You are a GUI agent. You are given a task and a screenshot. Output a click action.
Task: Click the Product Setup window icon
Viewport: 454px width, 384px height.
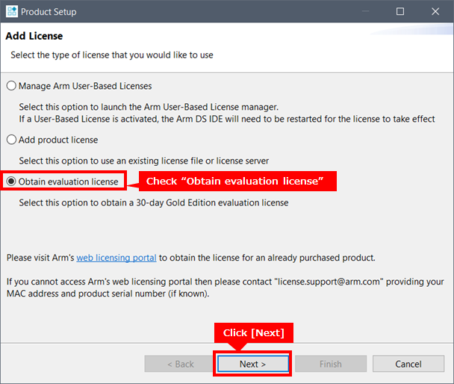pyautogui.click(x=10, y=12)
